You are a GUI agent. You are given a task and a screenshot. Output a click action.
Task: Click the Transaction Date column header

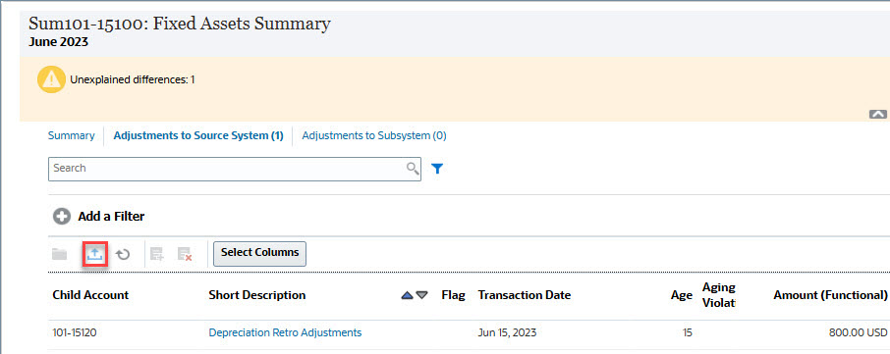[525, 295]
